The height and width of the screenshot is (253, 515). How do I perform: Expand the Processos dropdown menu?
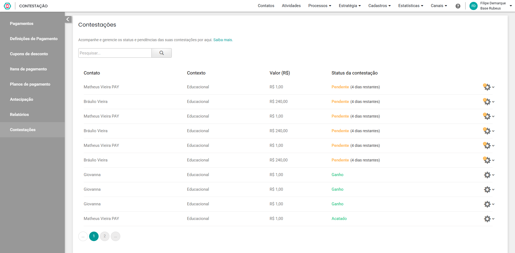point(320,6)
